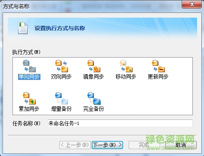
Task: Select the 完全备份 full backup icon
Action: 94,98
